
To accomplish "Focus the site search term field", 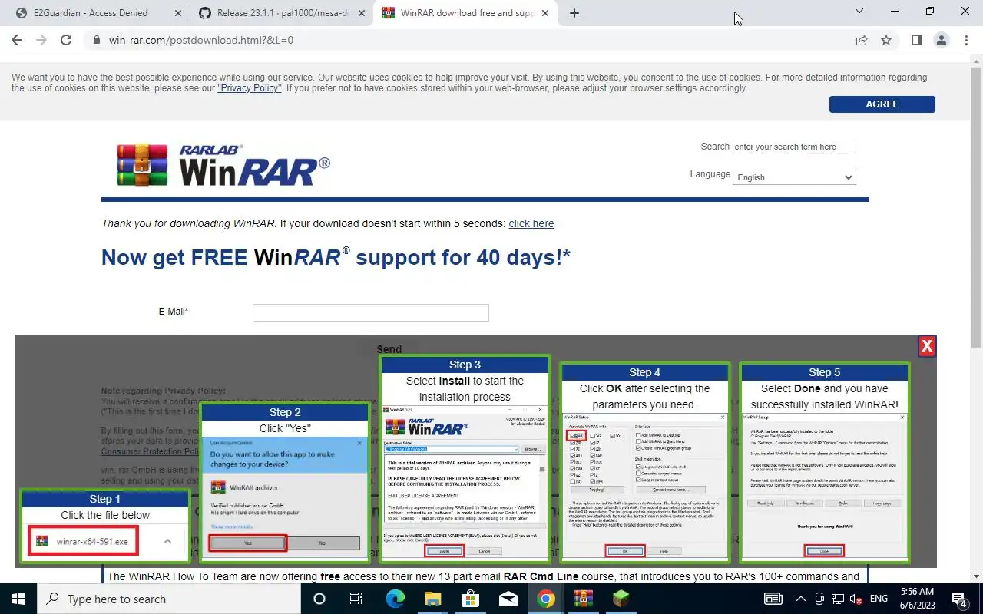I will pyautogui.click(x=794, y=147).
